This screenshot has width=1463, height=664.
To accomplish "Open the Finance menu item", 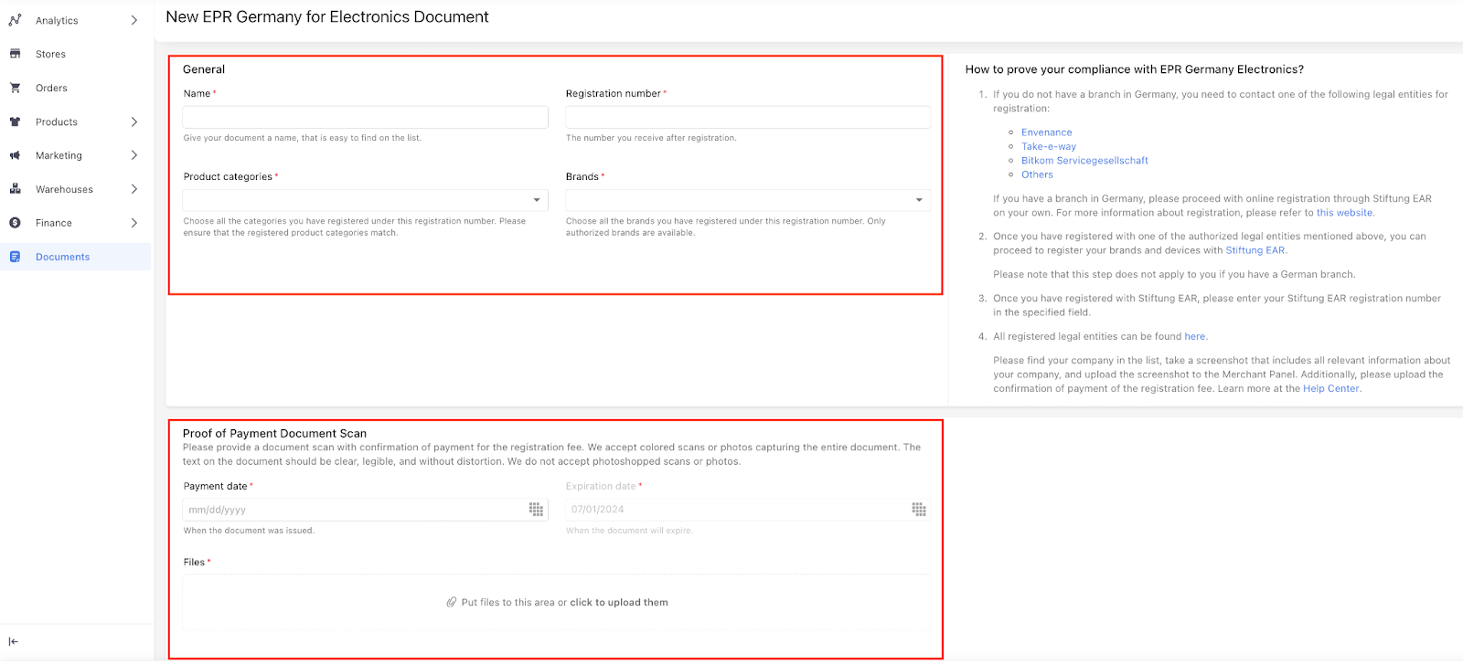I will [54, 223].
